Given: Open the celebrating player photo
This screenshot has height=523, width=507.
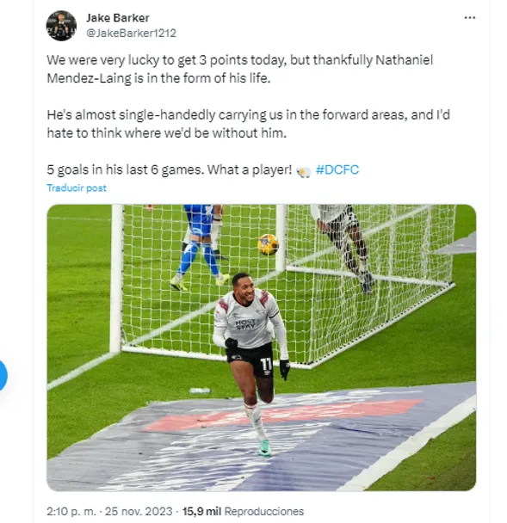Looking at the screenshot, I should point(262,348).
